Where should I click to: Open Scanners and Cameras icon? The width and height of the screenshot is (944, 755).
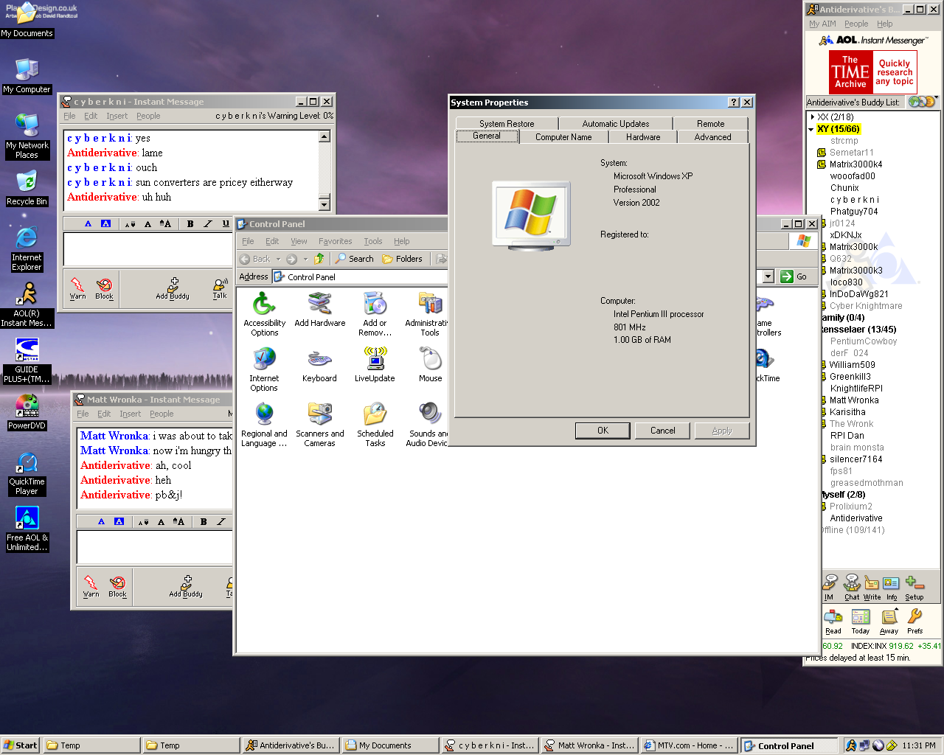pyautogui.click(x=319, y=424)
